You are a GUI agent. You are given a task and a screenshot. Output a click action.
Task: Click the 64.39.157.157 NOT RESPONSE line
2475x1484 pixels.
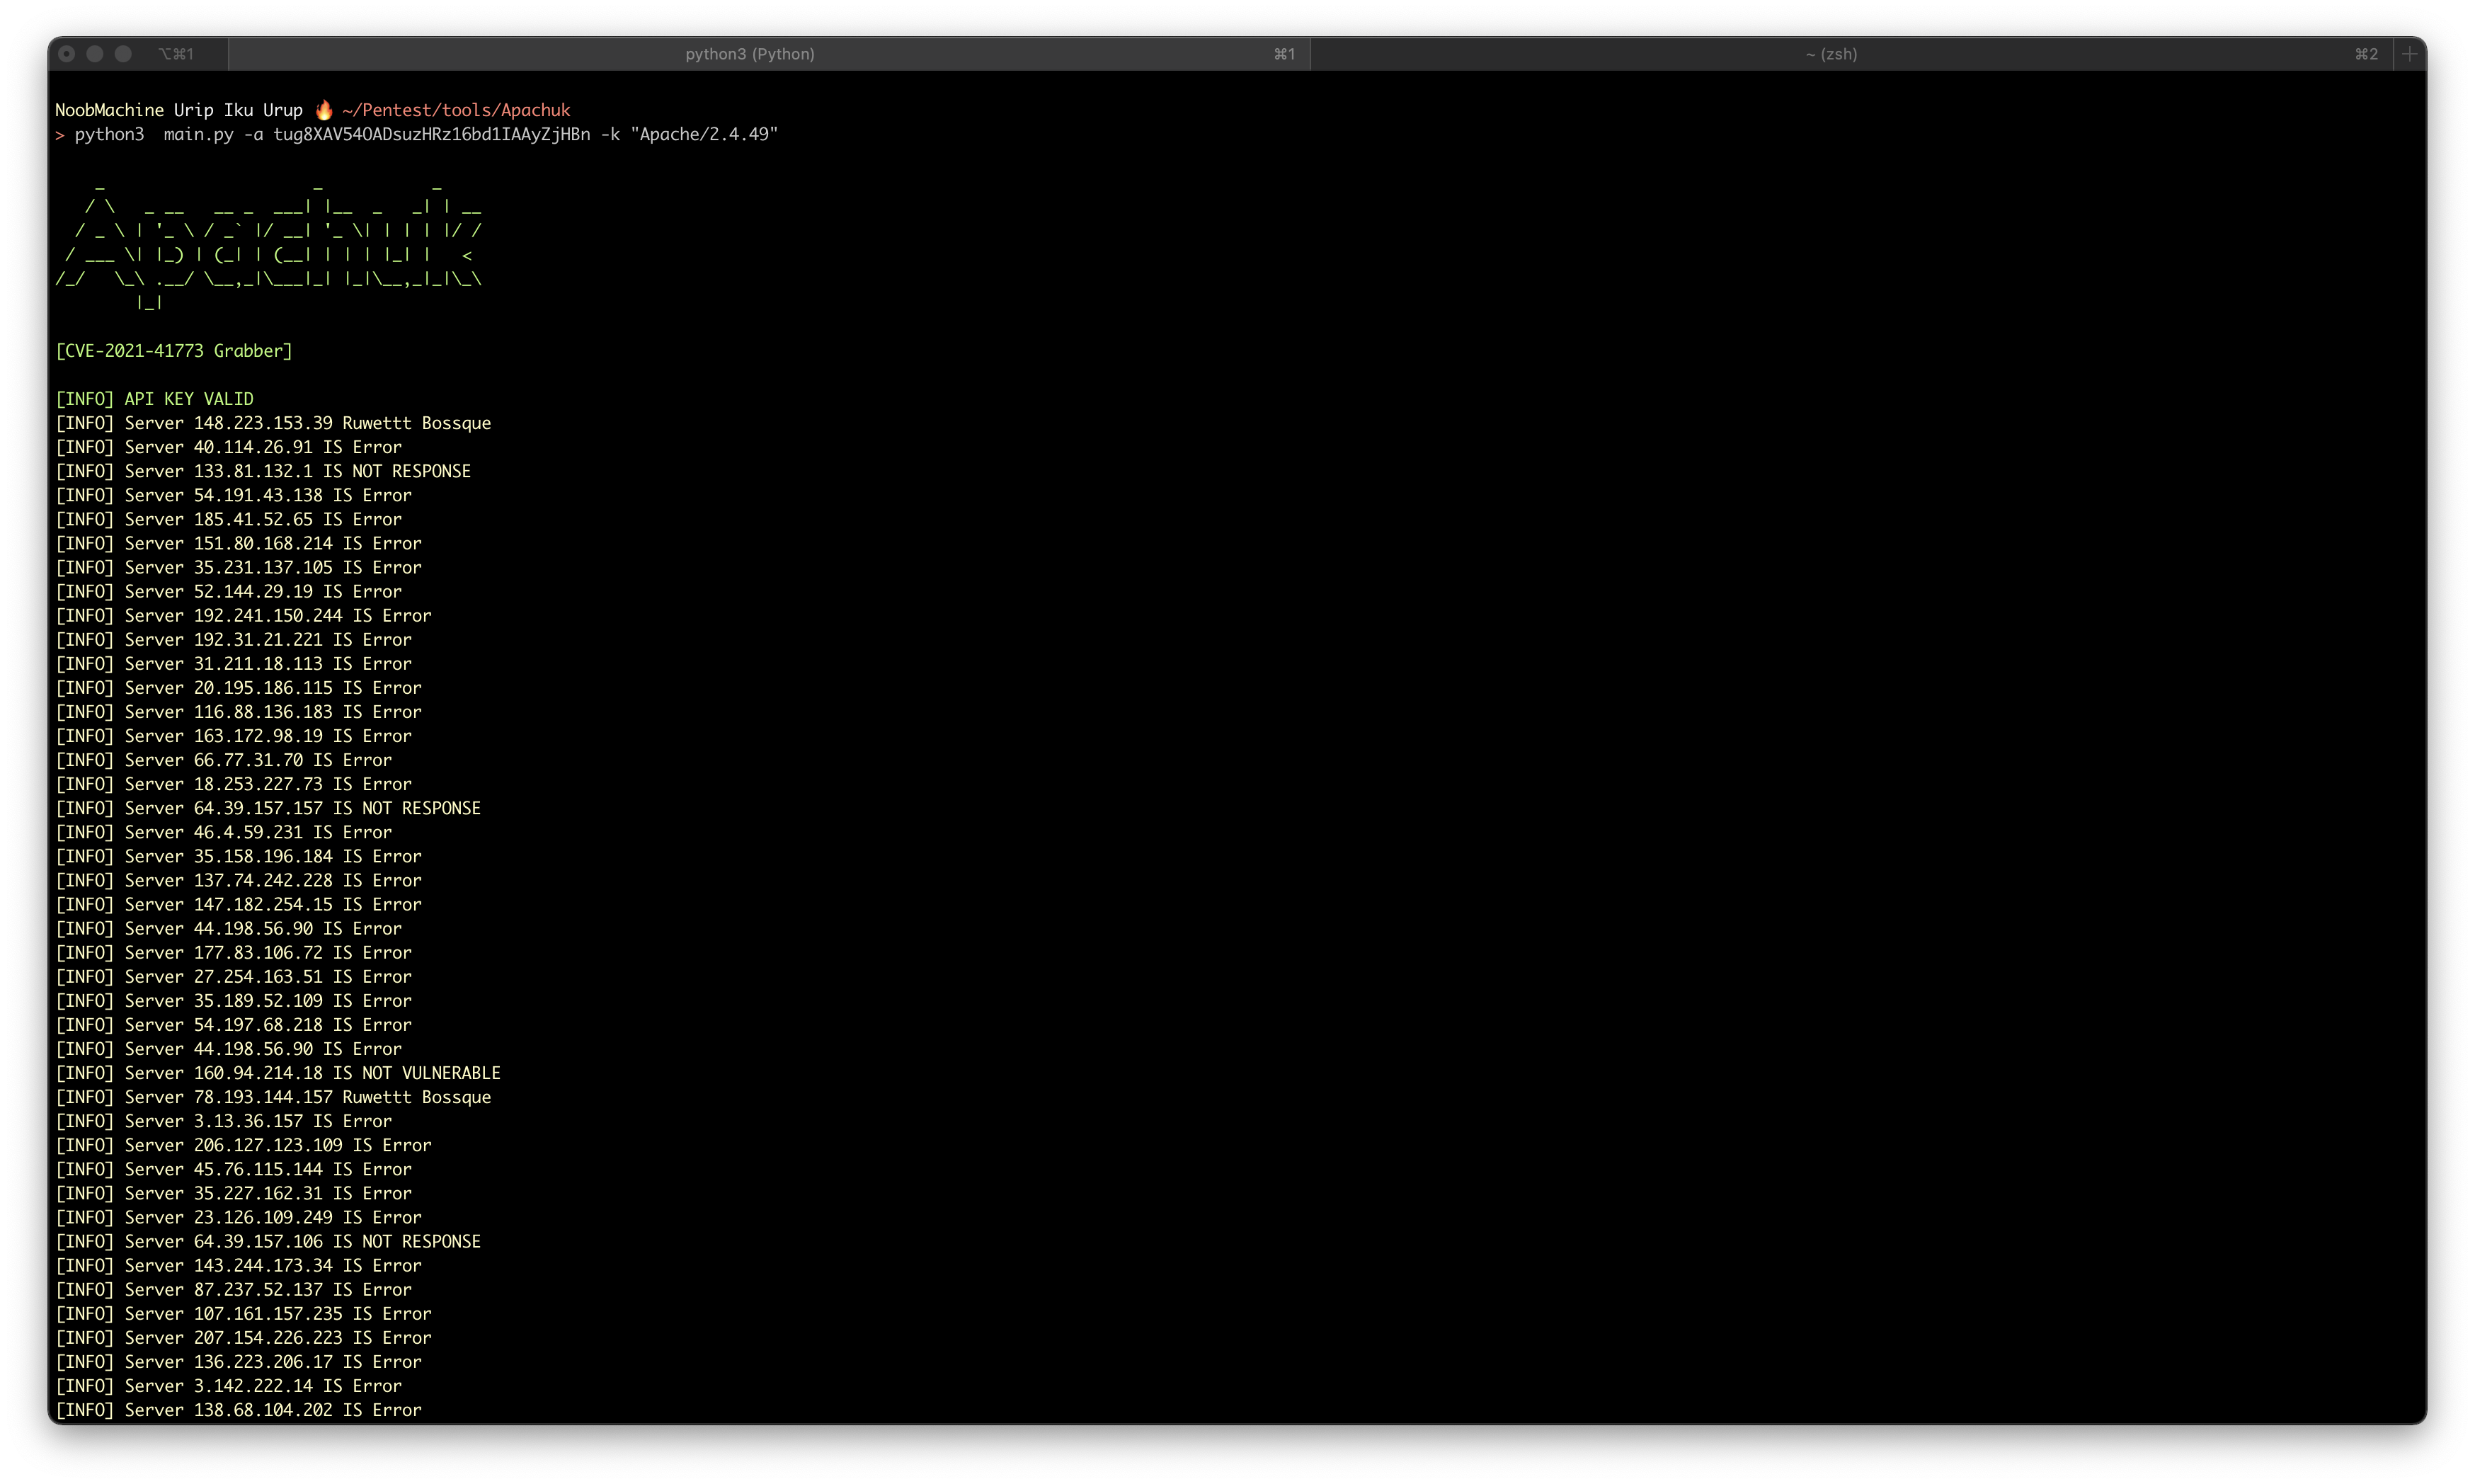point(268,808)
